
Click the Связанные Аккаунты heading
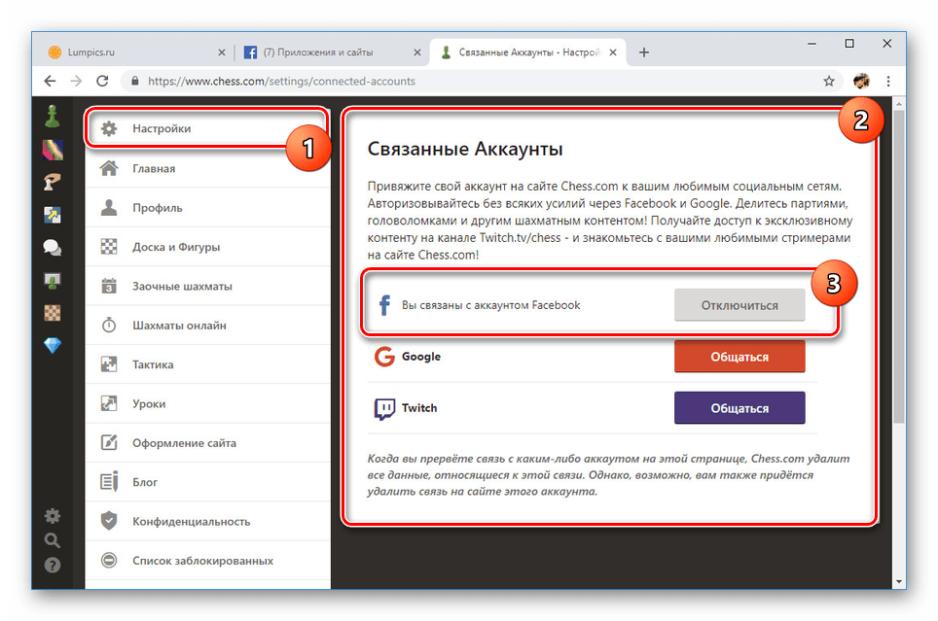point(465,149)
